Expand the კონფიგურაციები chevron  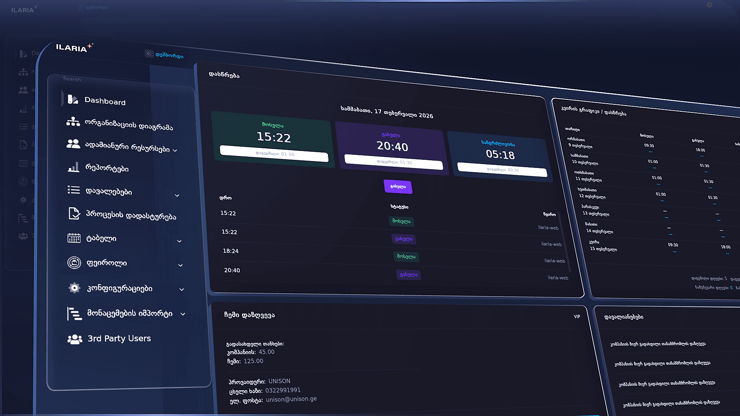point(182,289)
